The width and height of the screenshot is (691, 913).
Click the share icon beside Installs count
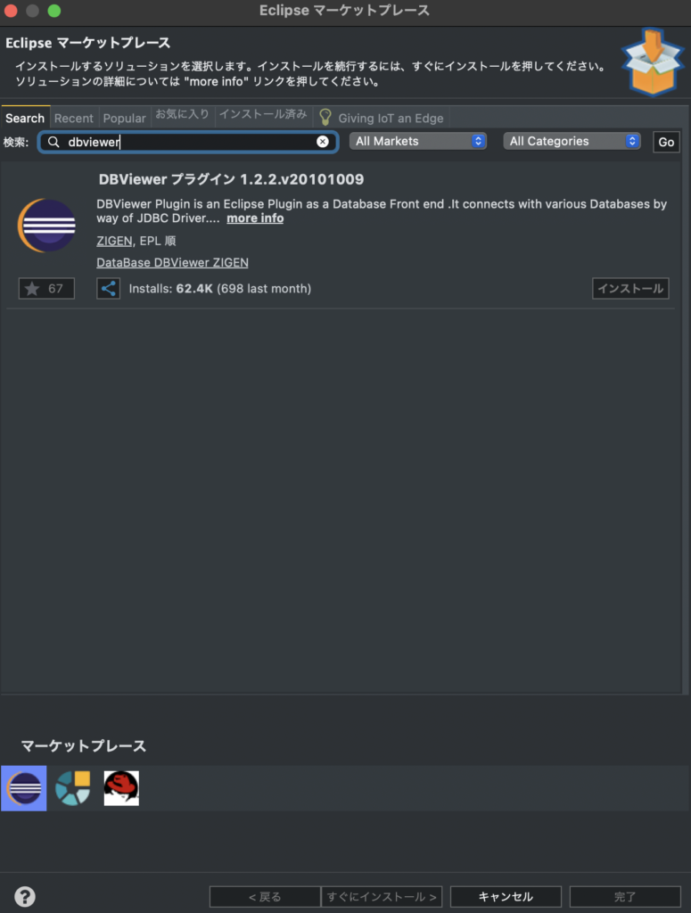click(x=108, y=288)
